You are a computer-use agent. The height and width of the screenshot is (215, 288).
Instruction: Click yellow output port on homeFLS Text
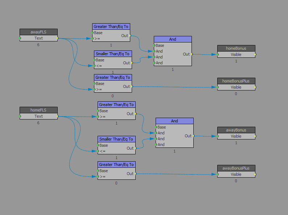coord(57,116)
